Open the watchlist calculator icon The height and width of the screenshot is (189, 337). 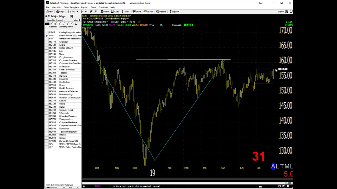[71, 16]
